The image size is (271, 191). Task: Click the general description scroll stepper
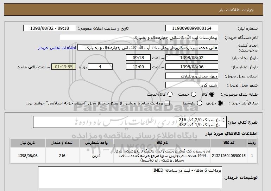tap(224, 120)
